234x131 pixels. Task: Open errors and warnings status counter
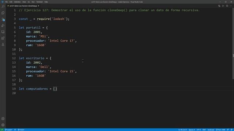(x=21, y=130)
